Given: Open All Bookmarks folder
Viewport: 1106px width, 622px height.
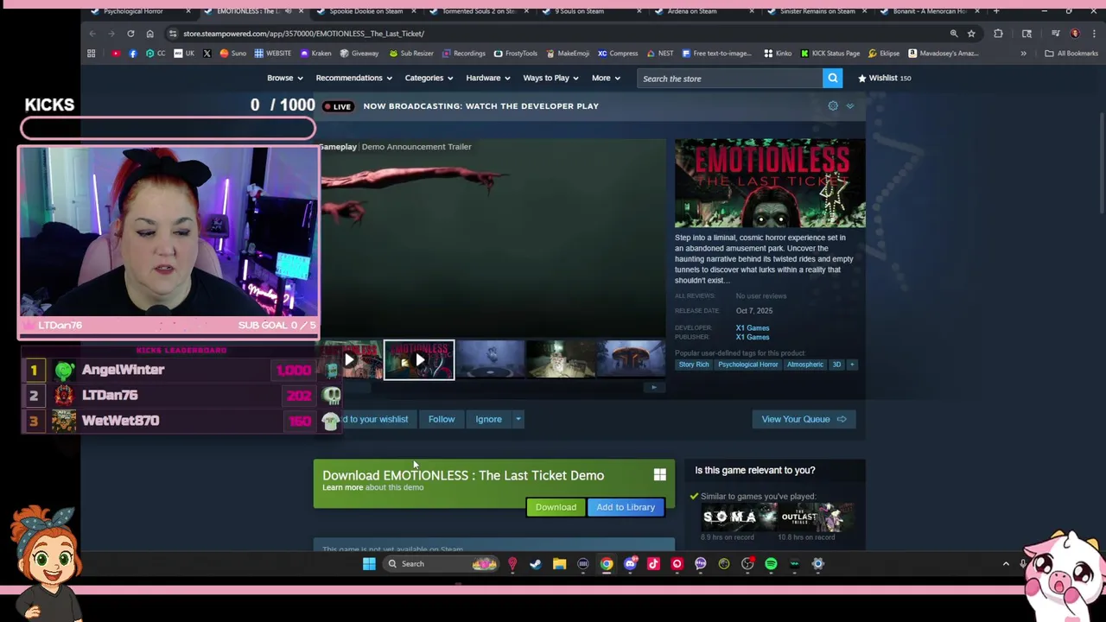Looking at the screenshot, I should pyautogui.click(x=1071, y=53).
